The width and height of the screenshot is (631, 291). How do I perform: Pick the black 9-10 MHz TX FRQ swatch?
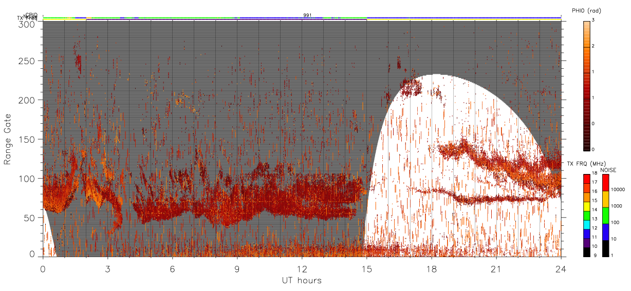pos(587,251)
